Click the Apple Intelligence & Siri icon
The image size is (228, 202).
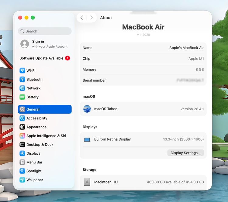click(22, 136)
